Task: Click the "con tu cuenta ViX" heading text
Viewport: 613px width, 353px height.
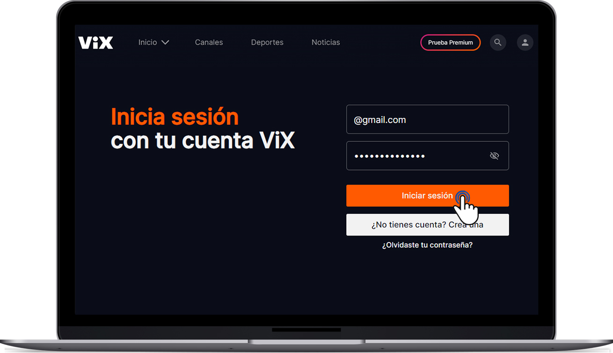Action: coord(203,140)
